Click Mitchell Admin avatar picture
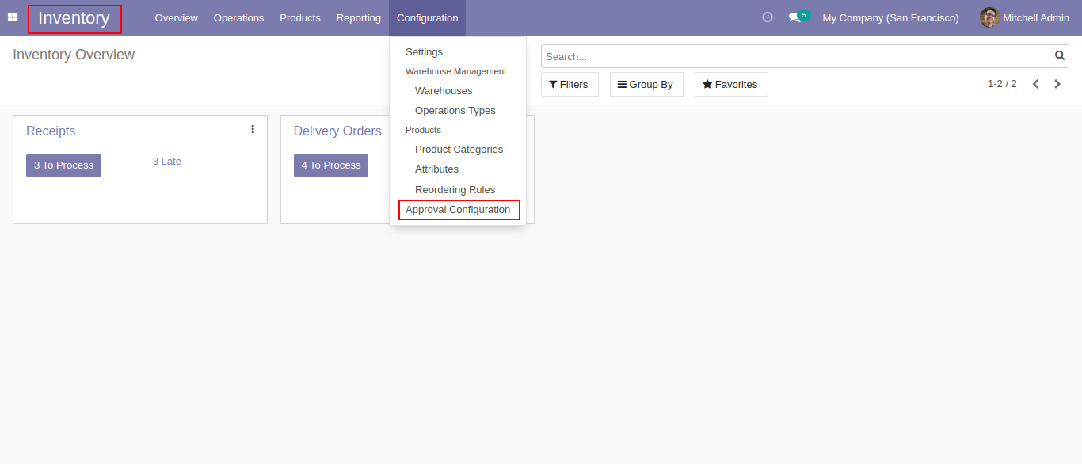 (x=989, y=17)
